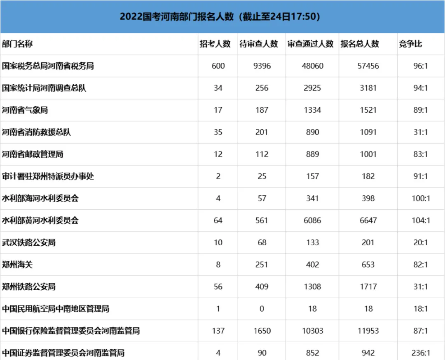Click the value 133 cell
Screen dimensions: 445x360
coord(312,243)
